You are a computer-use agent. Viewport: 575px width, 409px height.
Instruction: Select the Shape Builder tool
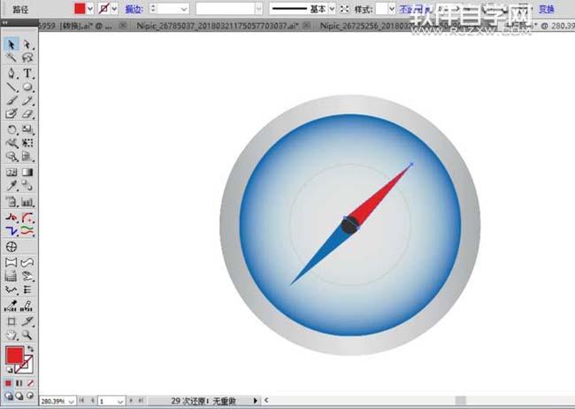[11, 157]
